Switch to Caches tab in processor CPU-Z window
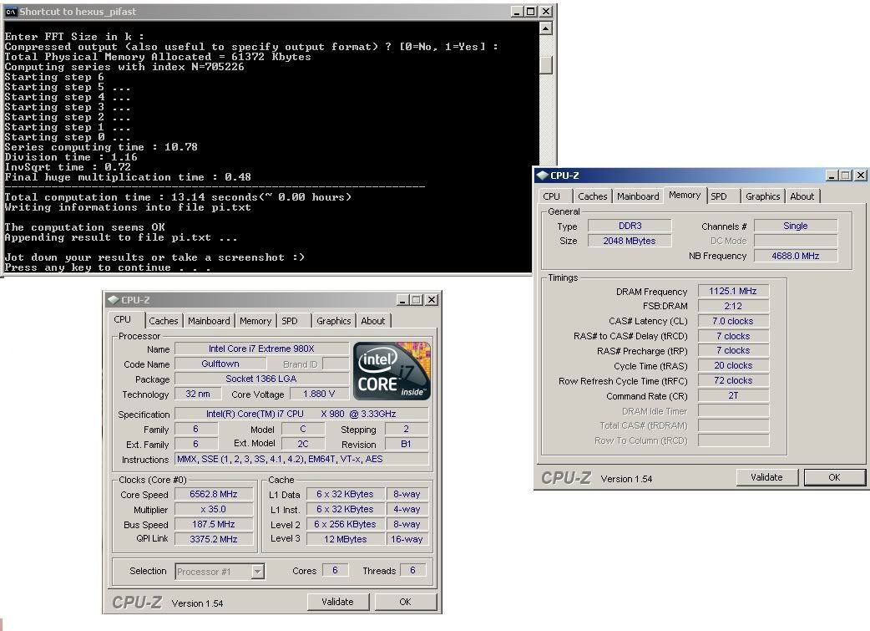The height and width of the screenshot is (631, 870). [x=163, y=321]
